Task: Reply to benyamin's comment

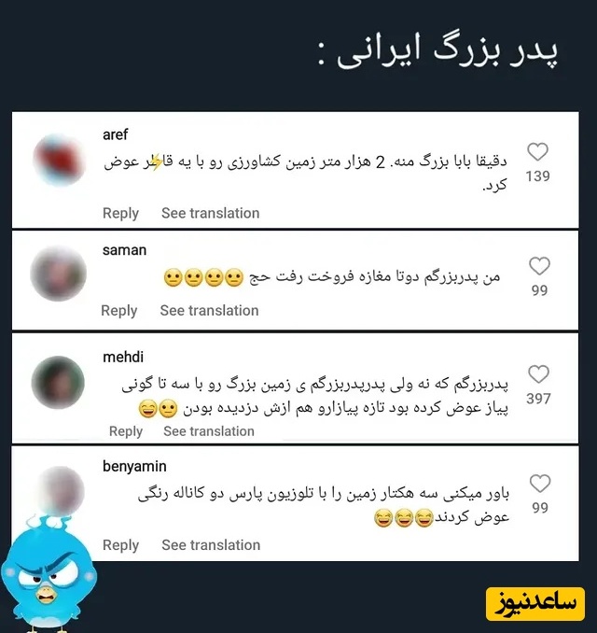Action: point(120,545)
